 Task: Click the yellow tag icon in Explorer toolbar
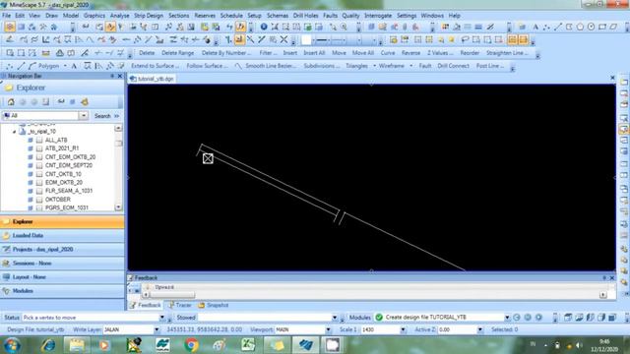pyautogui.click(x=85, y=102)
